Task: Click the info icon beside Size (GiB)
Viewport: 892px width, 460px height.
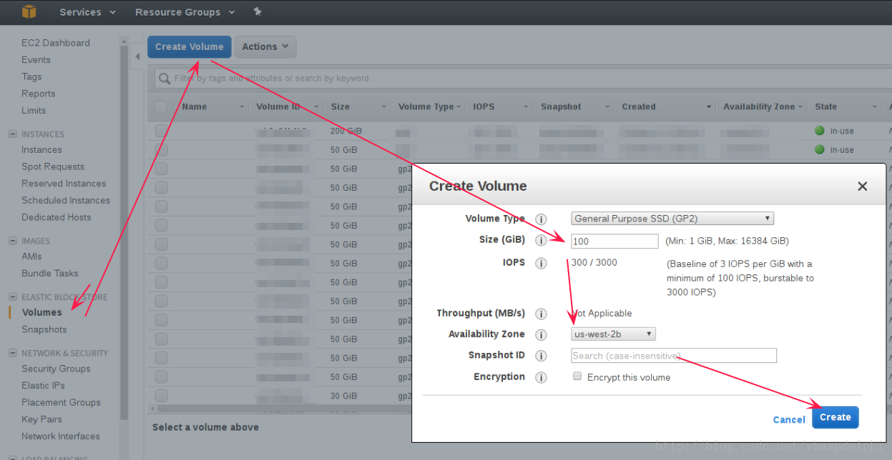Action: point(541,241)
